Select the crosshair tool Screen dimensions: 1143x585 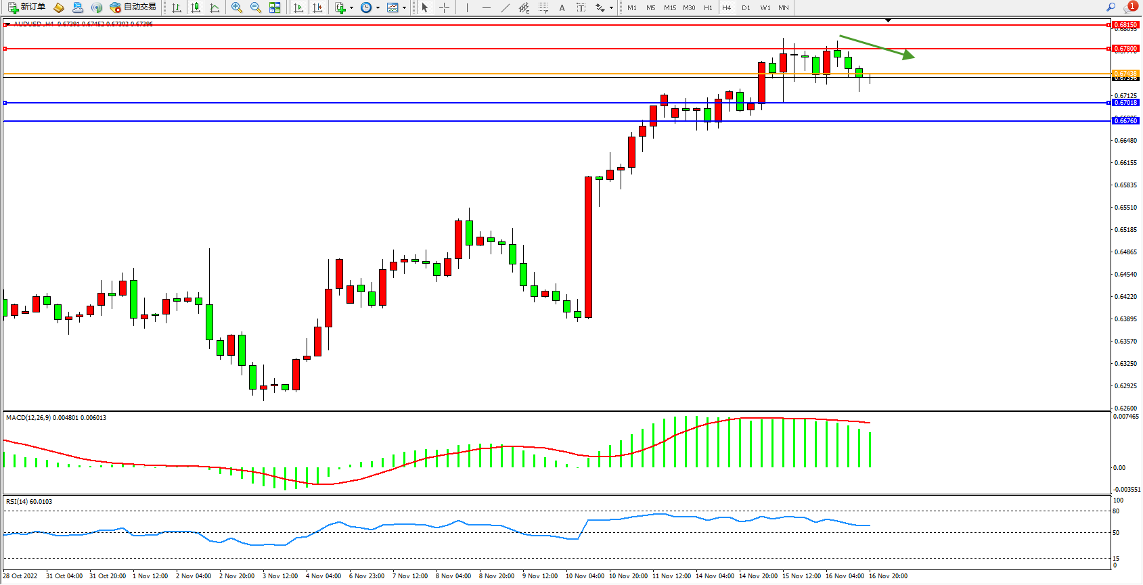pos(444,7)
